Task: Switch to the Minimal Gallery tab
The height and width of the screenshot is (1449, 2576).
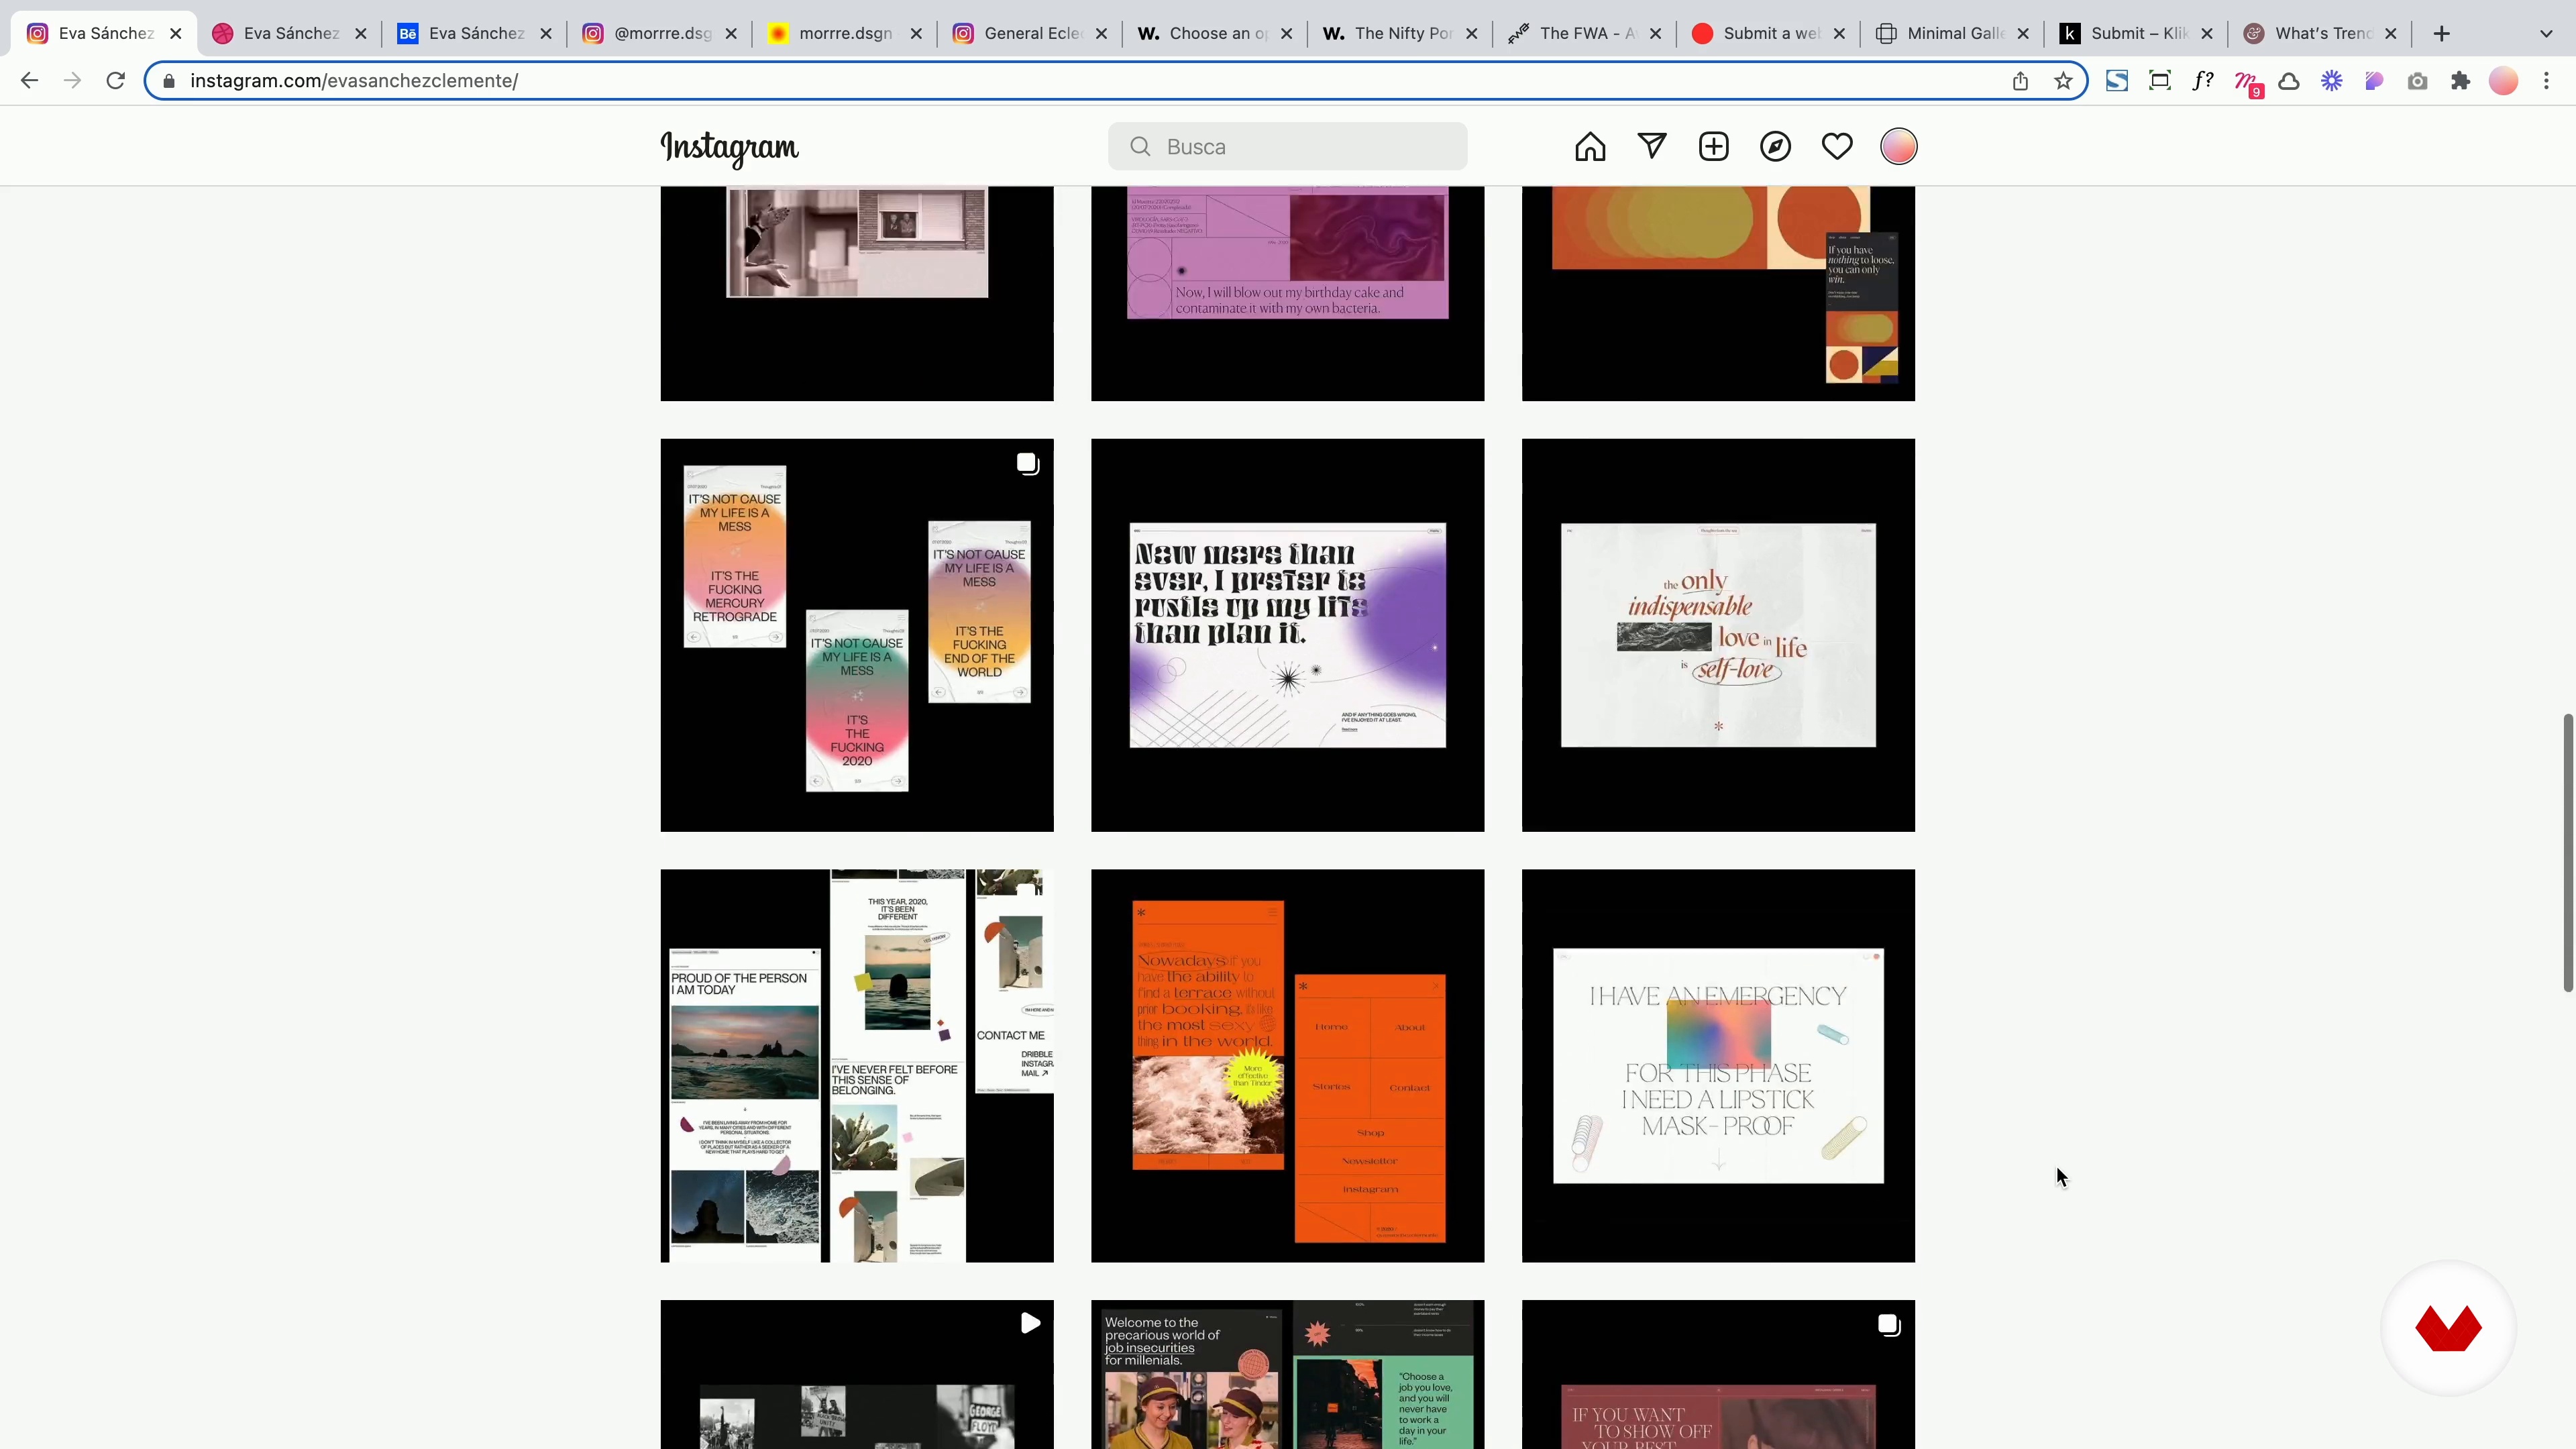Action: click(x=1954, y=33)
